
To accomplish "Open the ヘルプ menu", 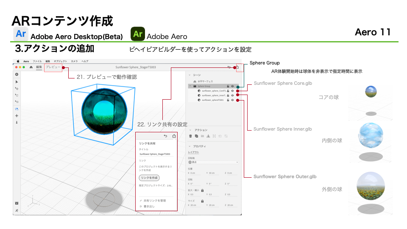I will tap(85, 61).
